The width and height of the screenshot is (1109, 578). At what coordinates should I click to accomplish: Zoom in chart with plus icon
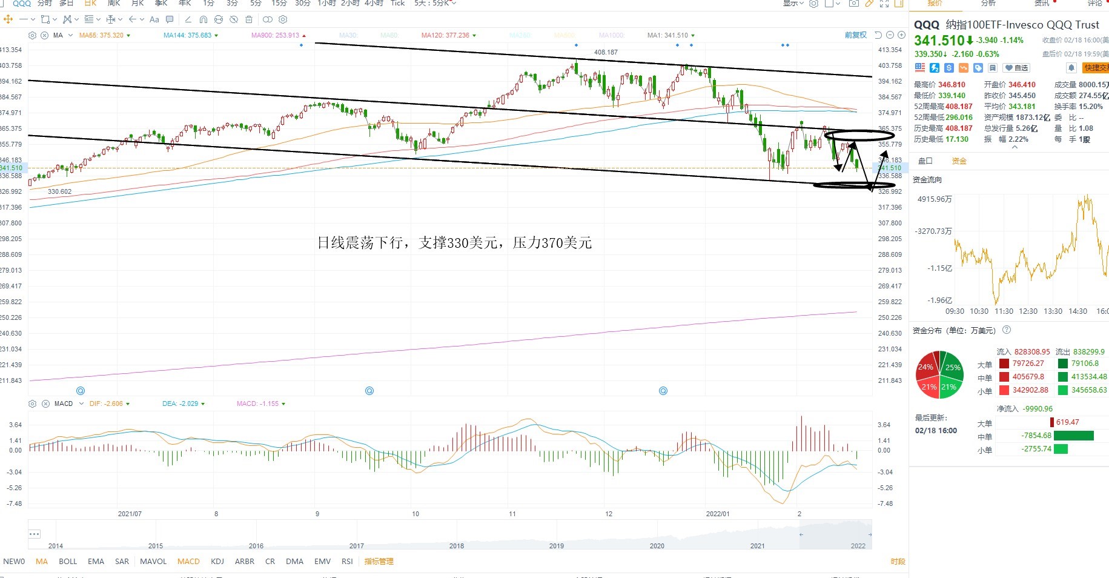coord(901,35)
